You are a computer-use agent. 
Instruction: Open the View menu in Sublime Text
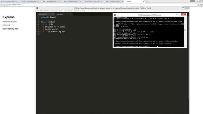[x=56, y=11]
